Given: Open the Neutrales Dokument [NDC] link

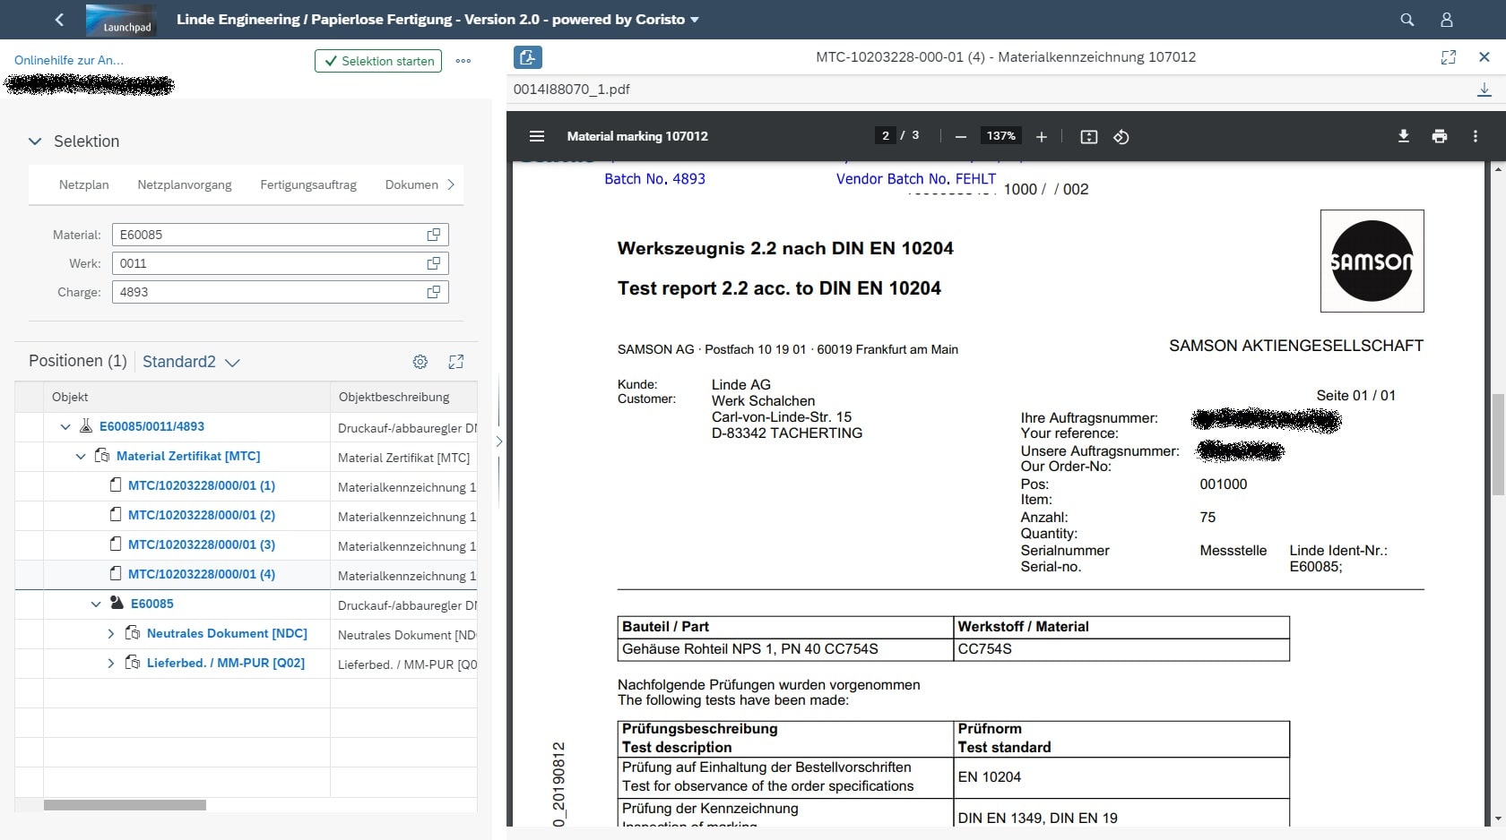Looking at the screenshot, I should click(227, 633).
